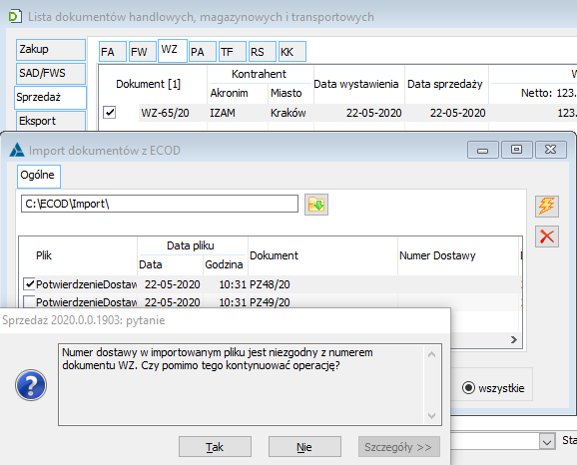The image size is (577, 465).
Task: Click the folder browse icon beside import path
Action: coord(316,205)
